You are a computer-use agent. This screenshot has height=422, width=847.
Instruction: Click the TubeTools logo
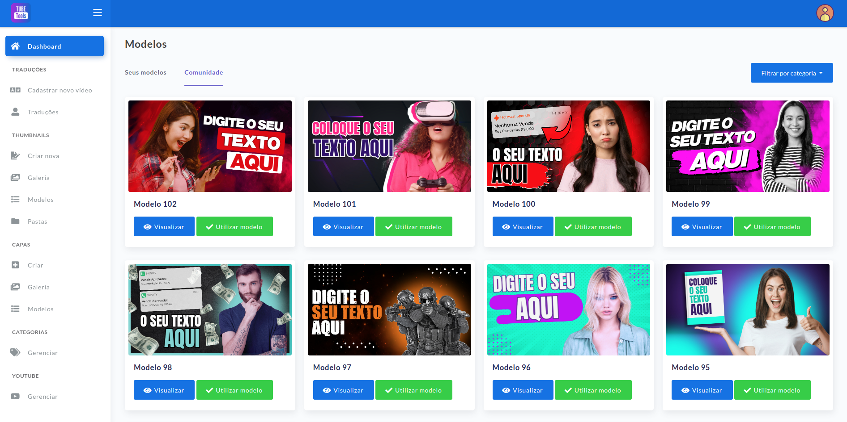21,13
